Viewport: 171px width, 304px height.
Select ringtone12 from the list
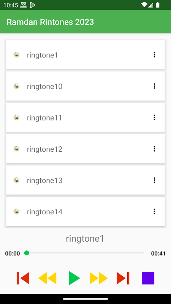85,149
